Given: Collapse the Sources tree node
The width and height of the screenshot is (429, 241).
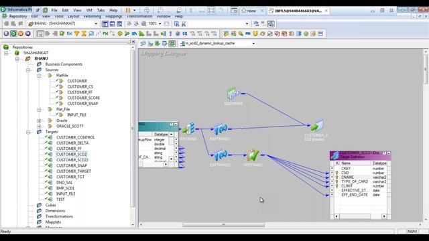Looking at the screenshot, I should pos(28,70).
